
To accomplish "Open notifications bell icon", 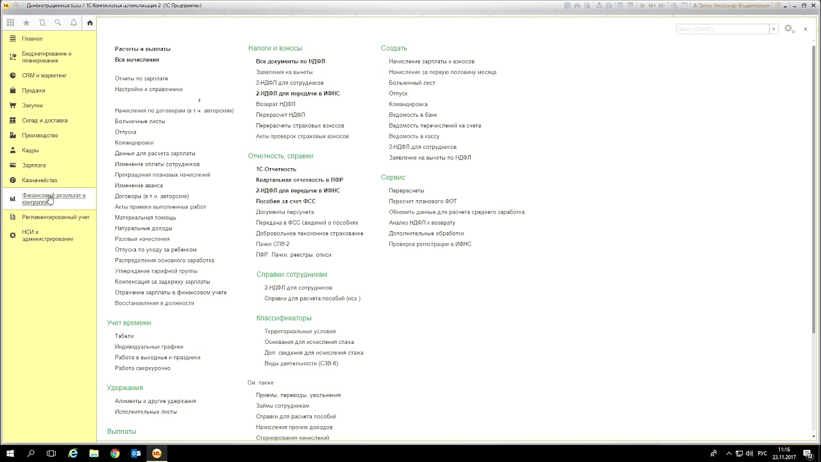I will click(x=74, y=22).
